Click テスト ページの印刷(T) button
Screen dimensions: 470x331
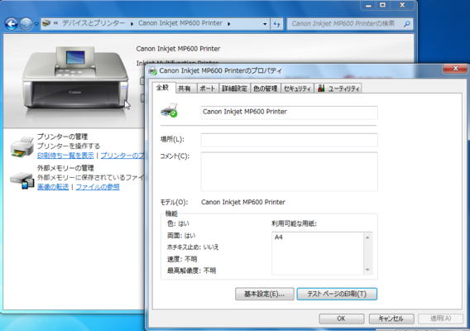[337, 294]
